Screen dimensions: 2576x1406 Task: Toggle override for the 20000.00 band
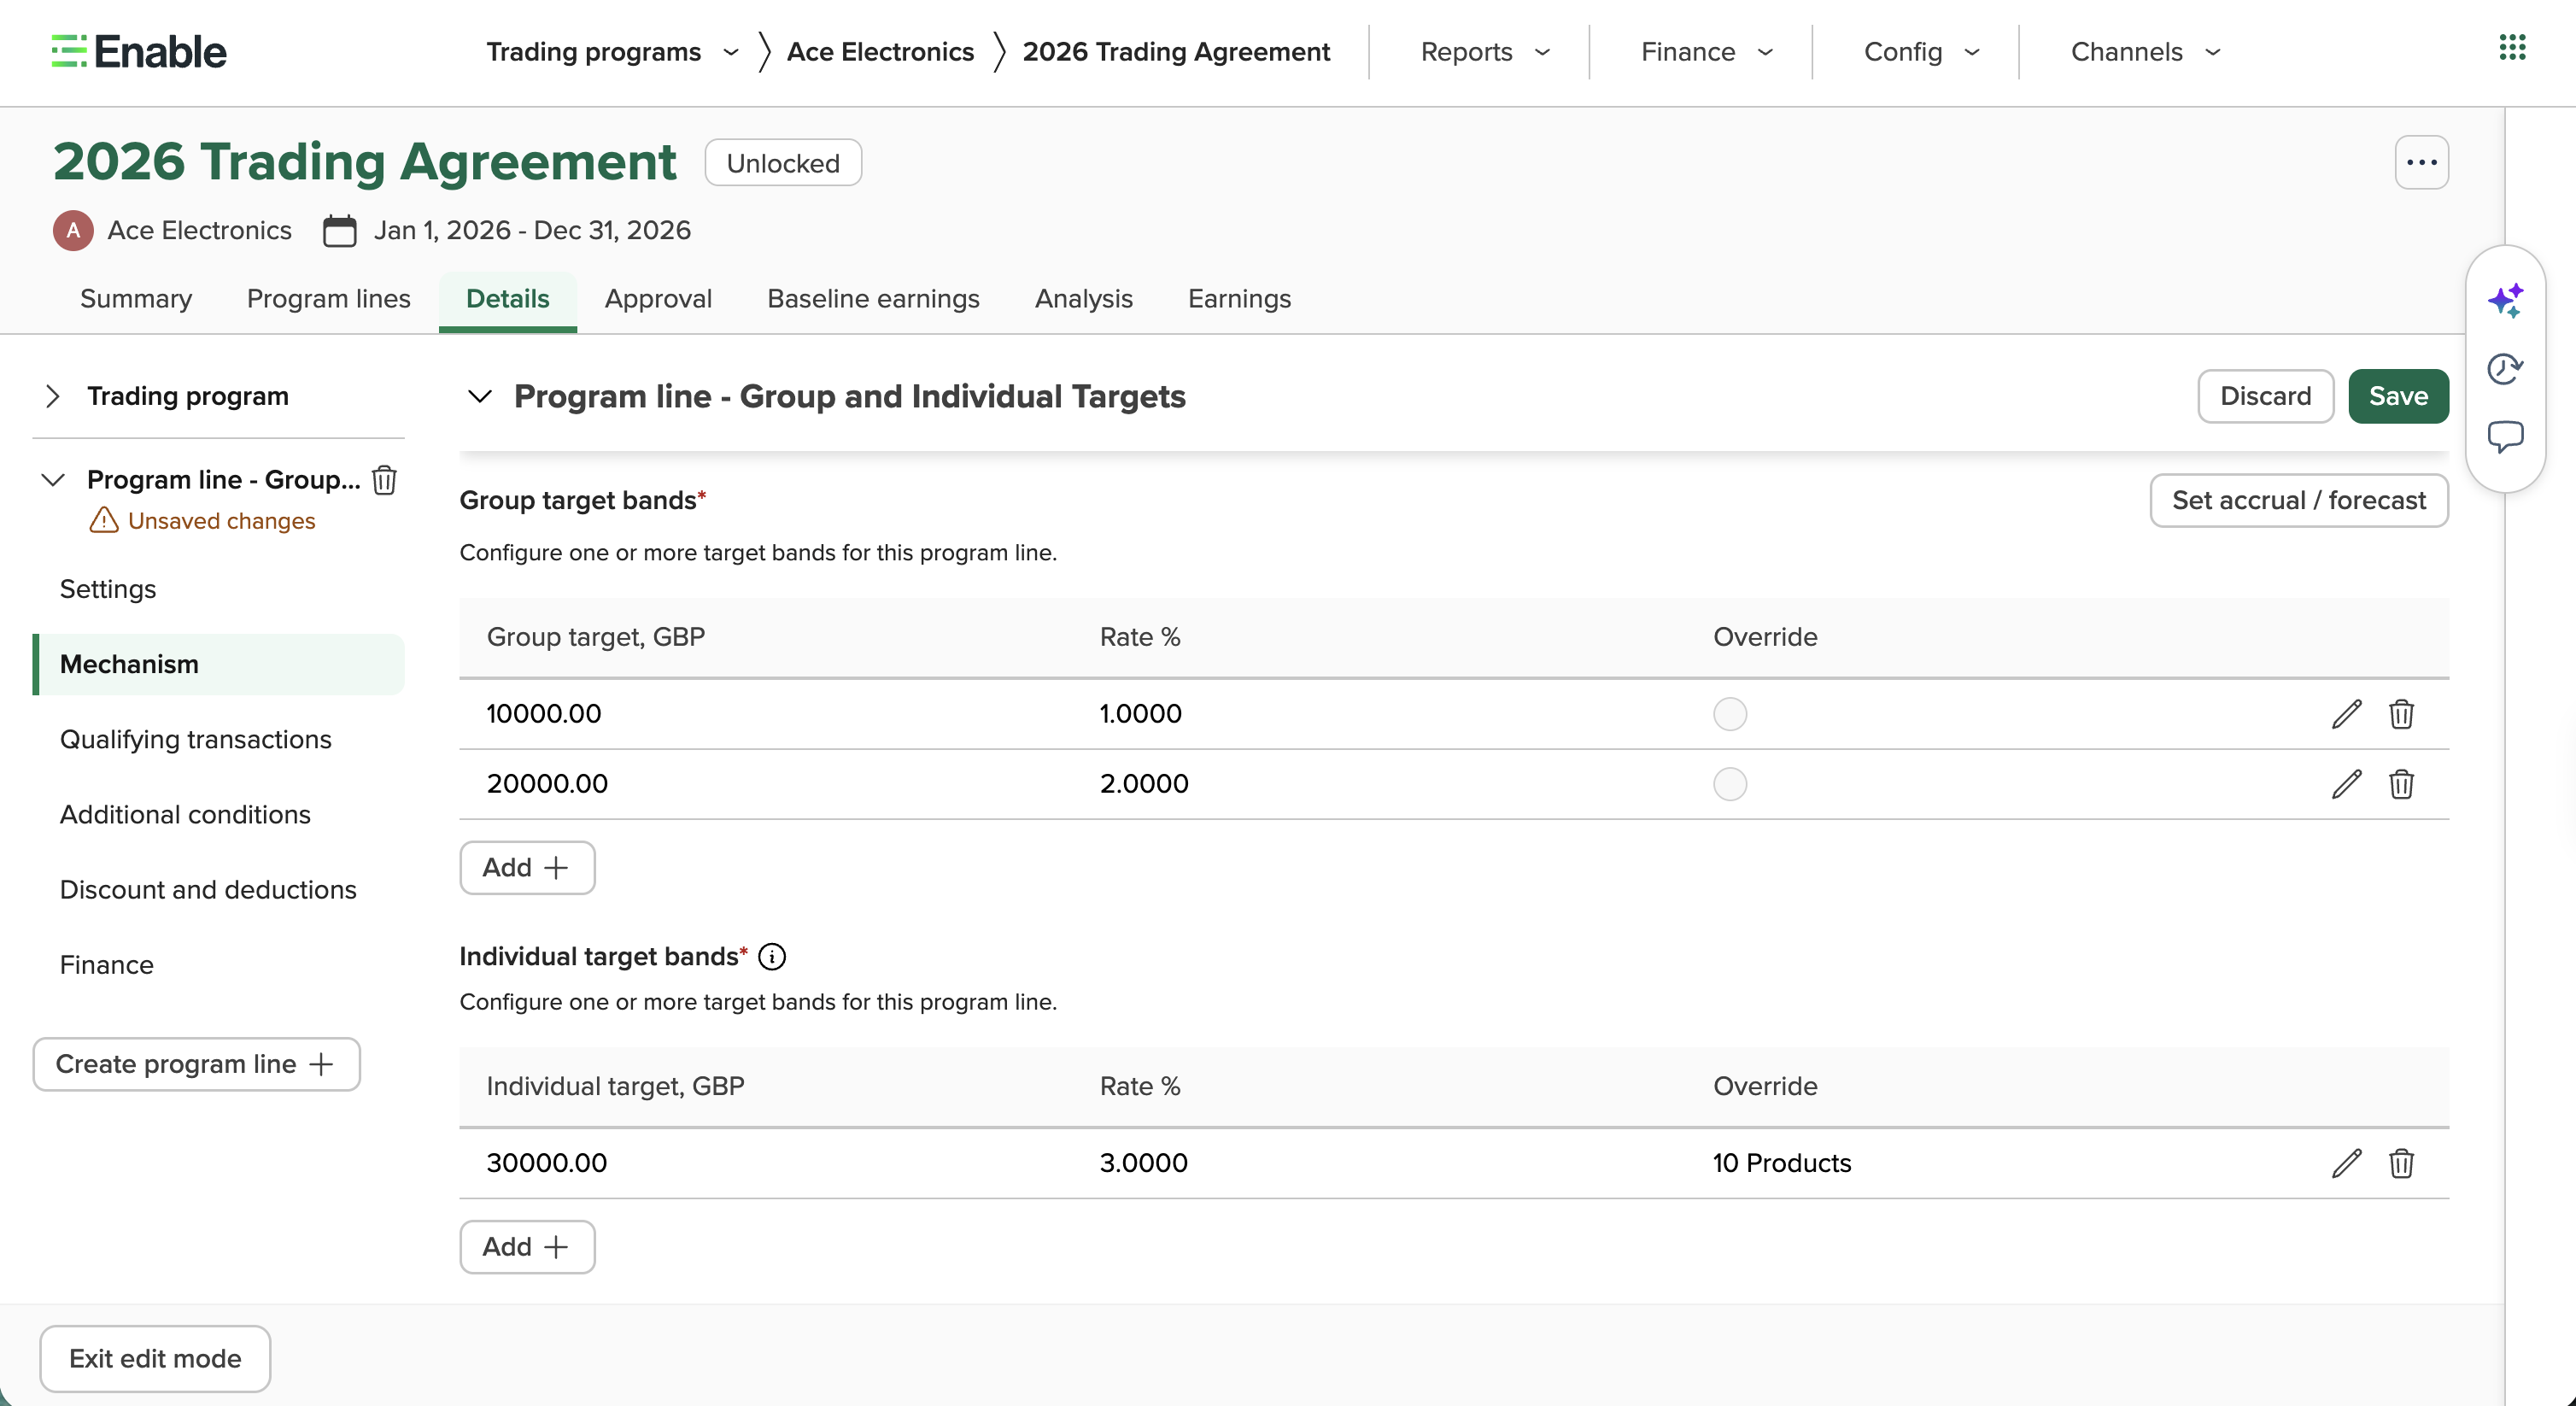click(x=1729, y=784)
